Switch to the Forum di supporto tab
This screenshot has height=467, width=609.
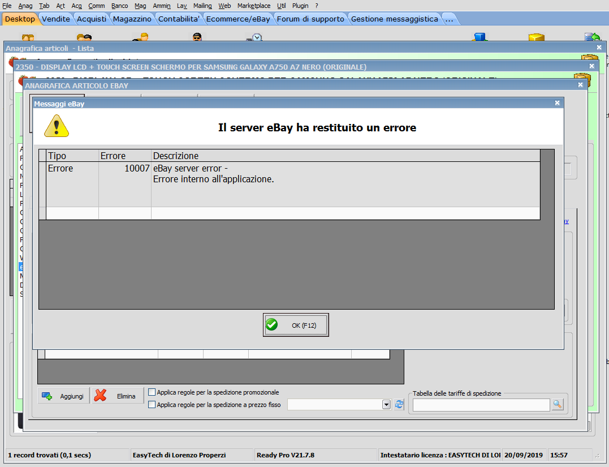tap(310, 19)
